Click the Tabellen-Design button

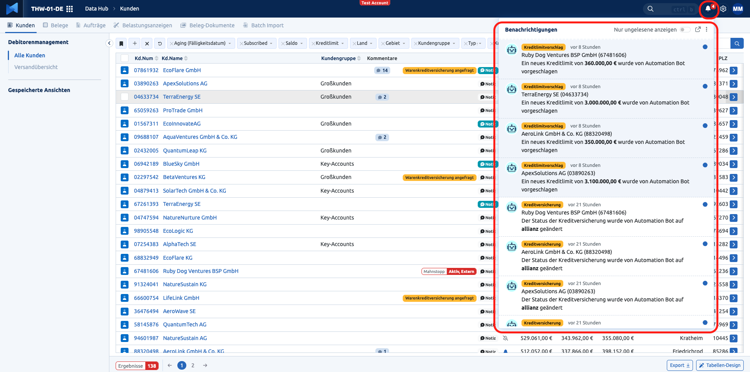coord(720,365)
